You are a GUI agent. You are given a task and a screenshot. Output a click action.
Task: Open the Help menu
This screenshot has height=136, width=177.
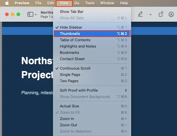pyautogui.click(x=124, y=3)
